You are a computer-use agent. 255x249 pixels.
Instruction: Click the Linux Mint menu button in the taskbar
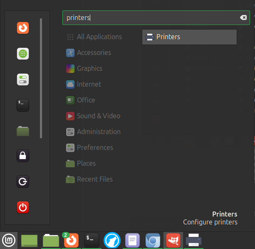(8, 240)
